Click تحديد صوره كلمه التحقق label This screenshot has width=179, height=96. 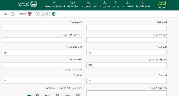(x=71, y=88)
